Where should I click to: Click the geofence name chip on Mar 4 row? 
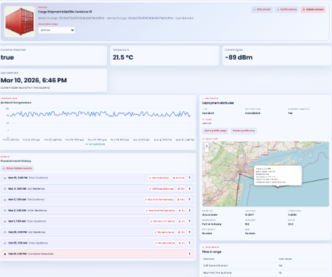[x=162, y=189]
